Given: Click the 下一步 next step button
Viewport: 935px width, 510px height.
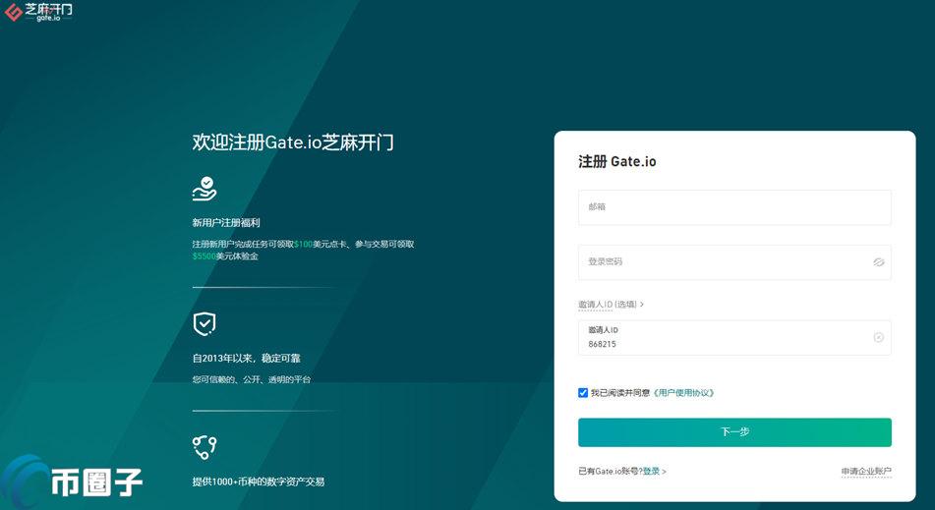Looking at the screenshot, I should tap(734, 432).
